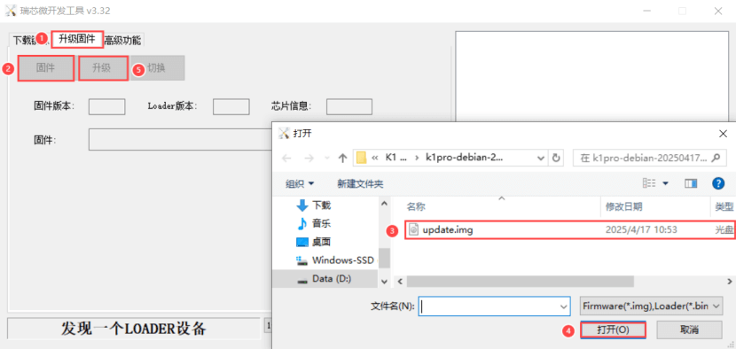Viewport: 736px width, 349px height.
Task: Go back in the open dialog
Action: 286,158
